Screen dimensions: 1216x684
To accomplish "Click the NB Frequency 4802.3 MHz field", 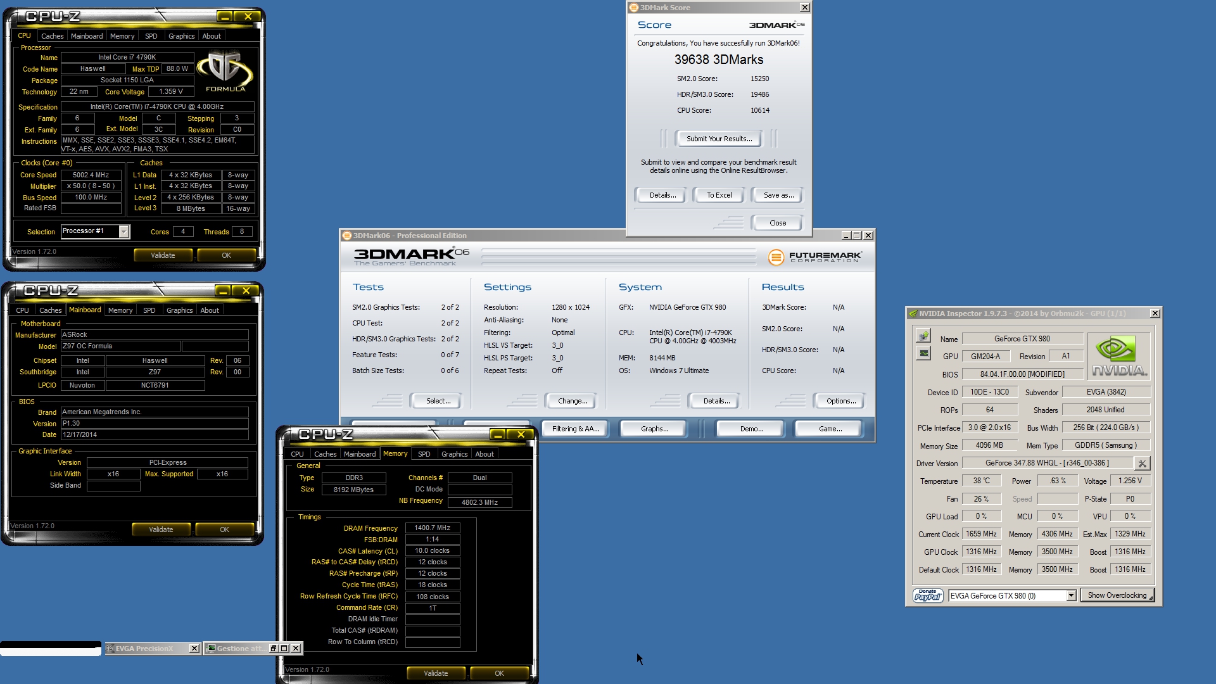I will tap(479, 502).
